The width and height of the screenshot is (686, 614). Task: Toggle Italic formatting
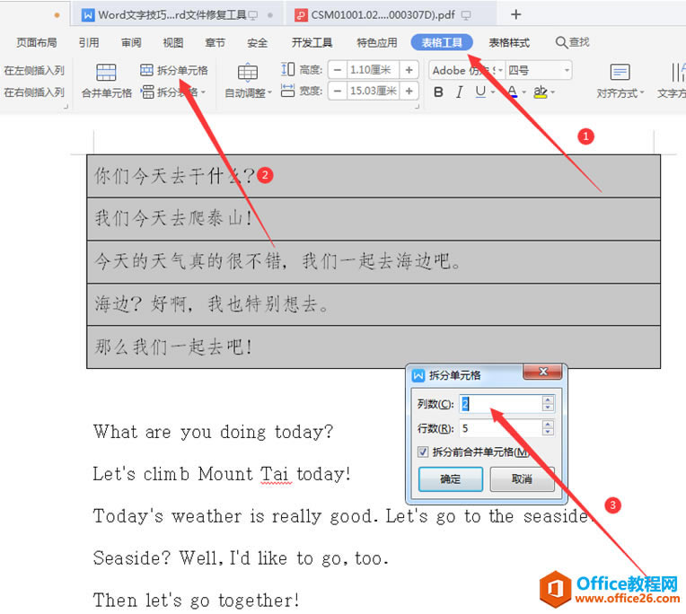(x=459, y=92)
